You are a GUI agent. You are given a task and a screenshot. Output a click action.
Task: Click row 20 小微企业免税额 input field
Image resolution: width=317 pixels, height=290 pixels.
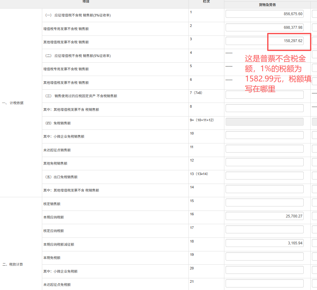tap(264, 270)
